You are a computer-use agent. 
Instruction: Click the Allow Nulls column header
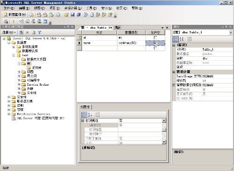pos(155,32)
